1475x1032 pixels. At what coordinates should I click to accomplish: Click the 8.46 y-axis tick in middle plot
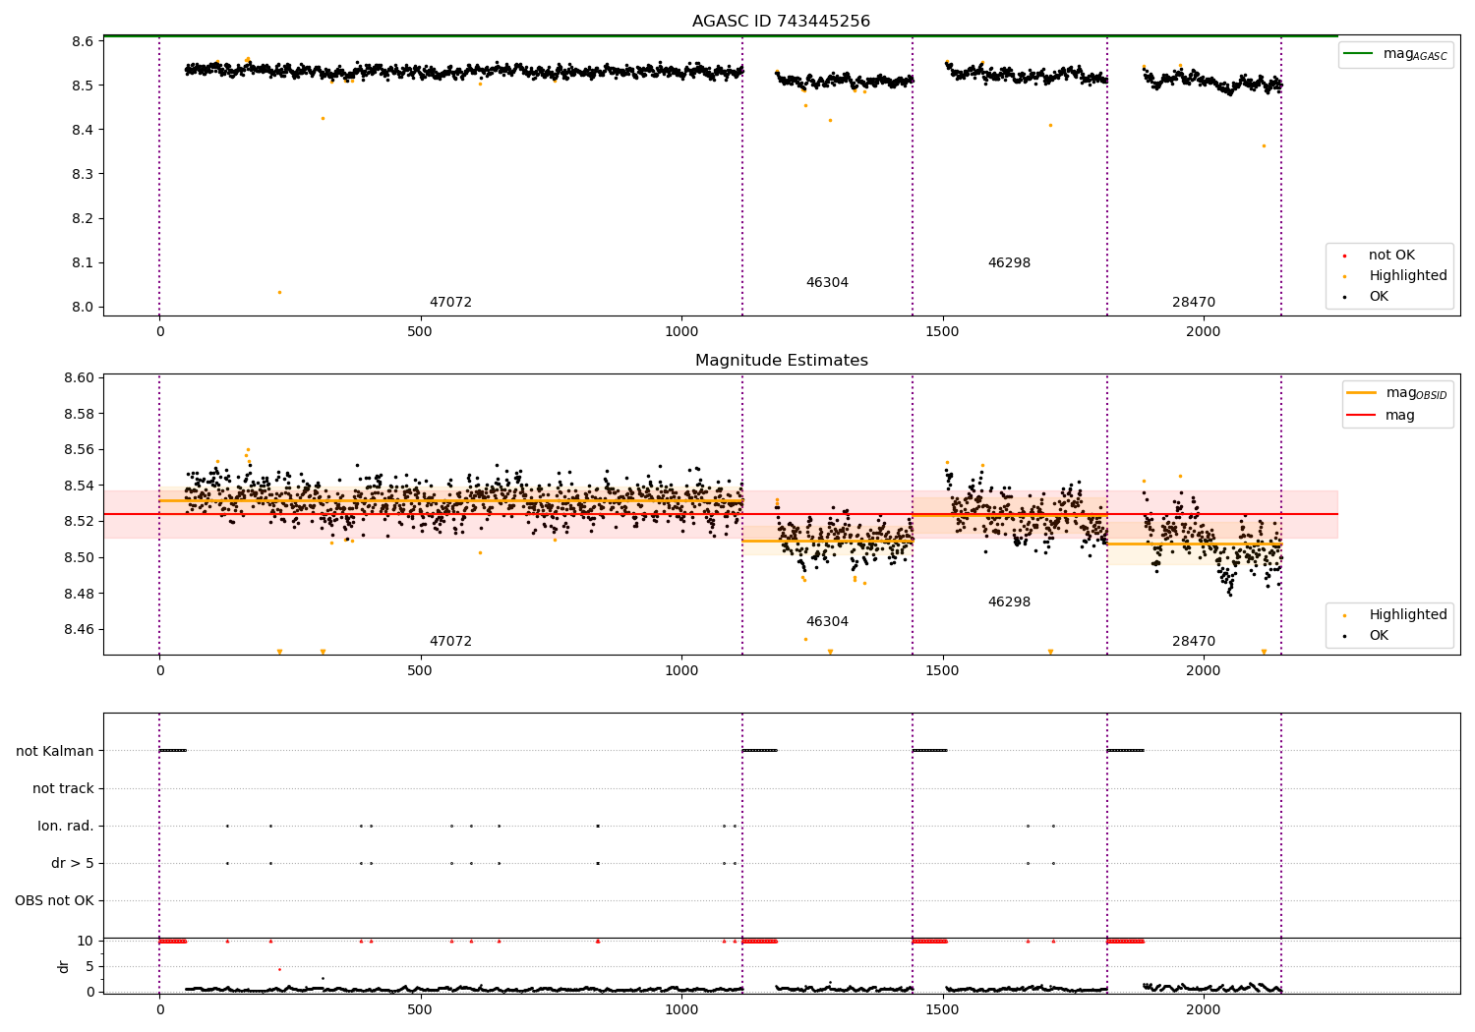(x=80, y=629)
